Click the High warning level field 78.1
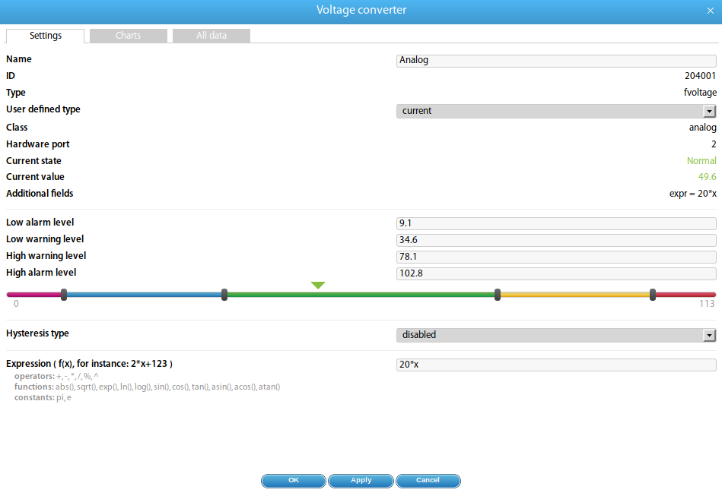The image size is (722, 499). pos(556,257)
